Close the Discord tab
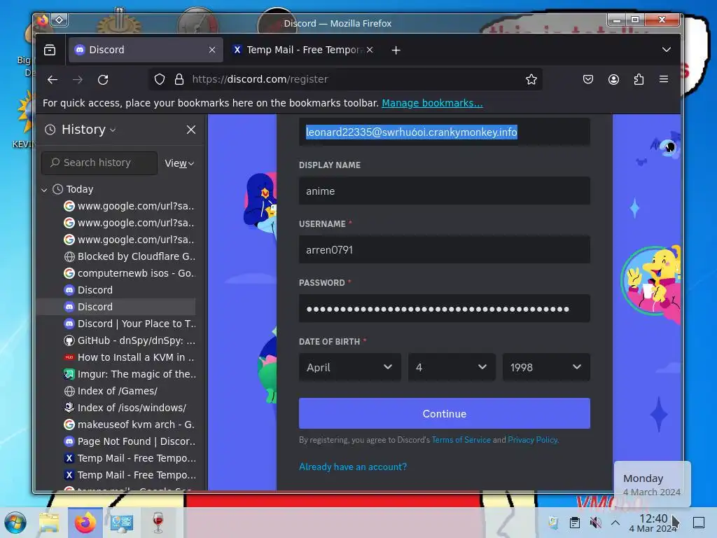717x538 pixels. [212, 50]
